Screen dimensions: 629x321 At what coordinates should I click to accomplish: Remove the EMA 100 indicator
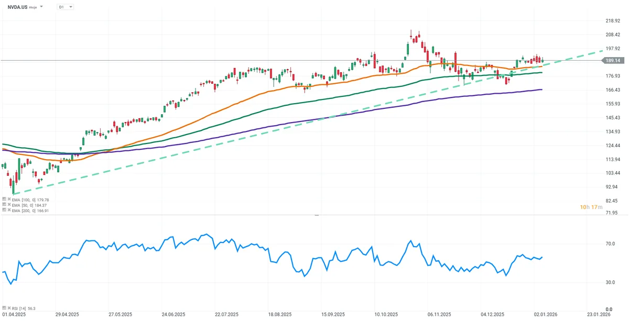pos(9,200)
